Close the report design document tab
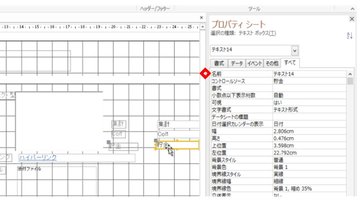357x200 pixels. (201, 17)
